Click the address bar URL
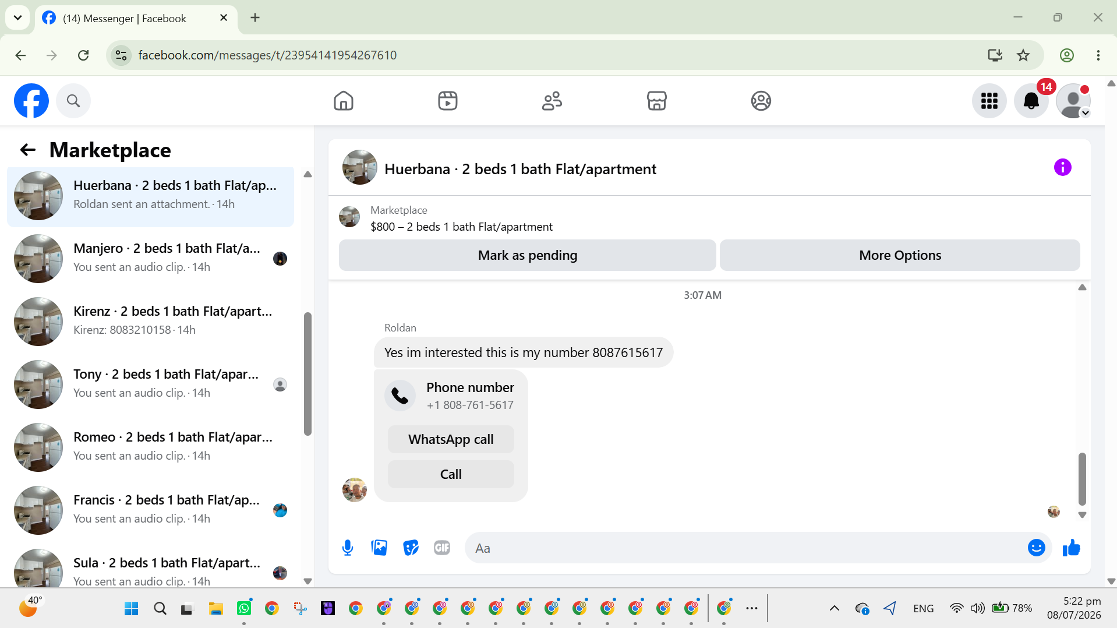 (267, 55)
